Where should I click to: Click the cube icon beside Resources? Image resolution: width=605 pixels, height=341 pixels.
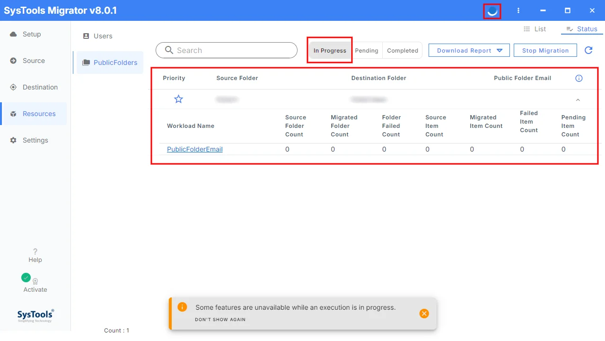coord(13,114)
